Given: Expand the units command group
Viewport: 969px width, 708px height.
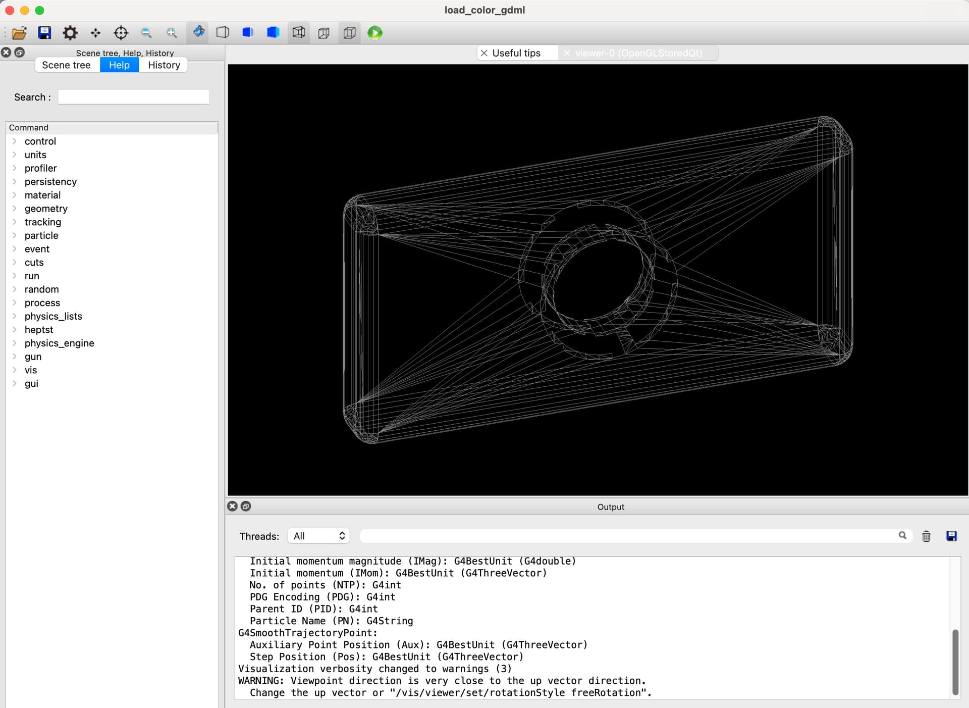Looking at the screenshot, I should click(15, 155).
